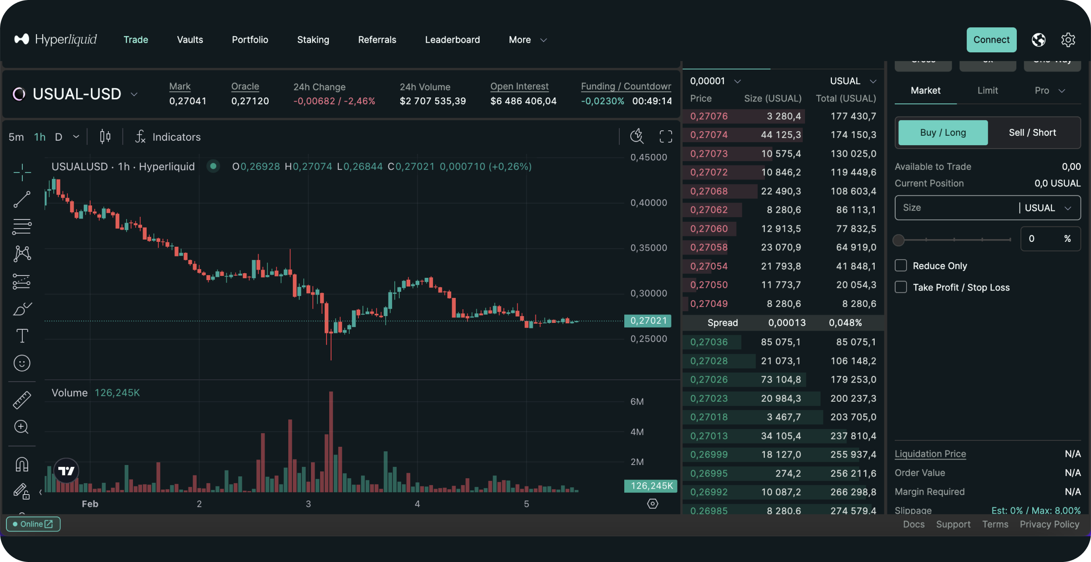Select the brush drawing tool

(x=22, y=309)
